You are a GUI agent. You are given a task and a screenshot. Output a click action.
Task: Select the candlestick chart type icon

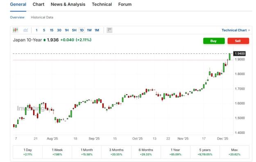click(x=15, y=30)
